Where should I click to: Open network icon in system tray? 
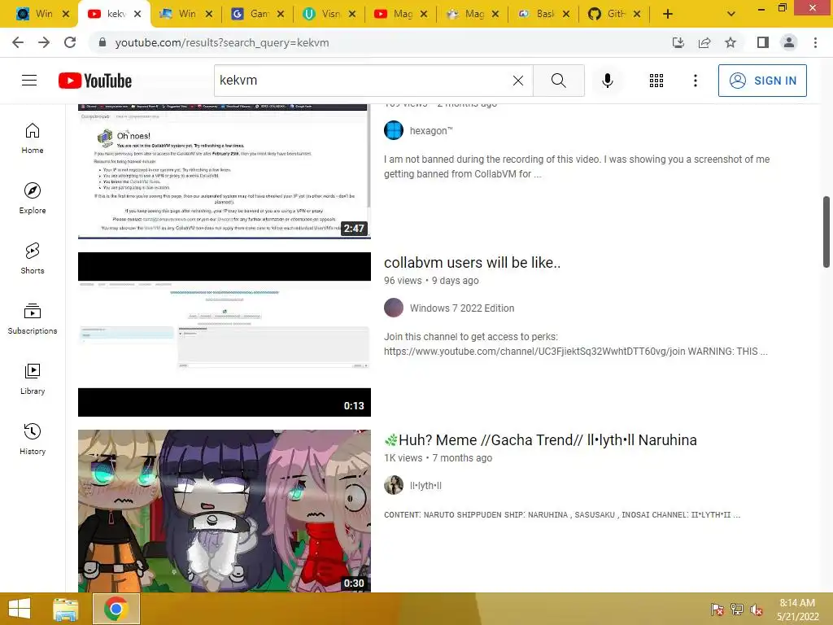pyautogui.click(x=737, y=609)
